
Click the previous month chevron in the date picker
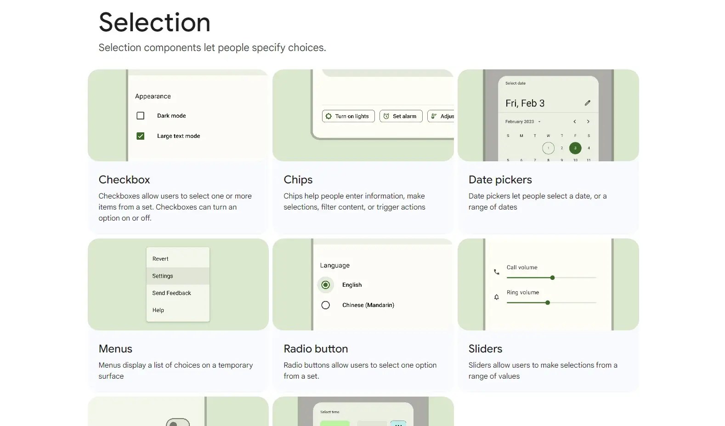point(574,122)
